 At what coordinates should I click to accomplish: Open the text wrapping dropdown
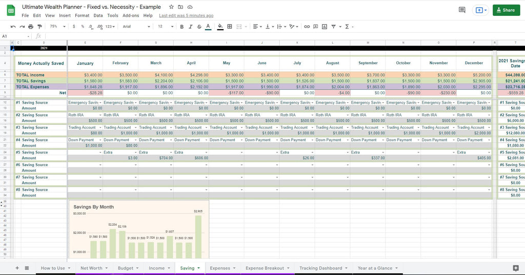[281, 27]
